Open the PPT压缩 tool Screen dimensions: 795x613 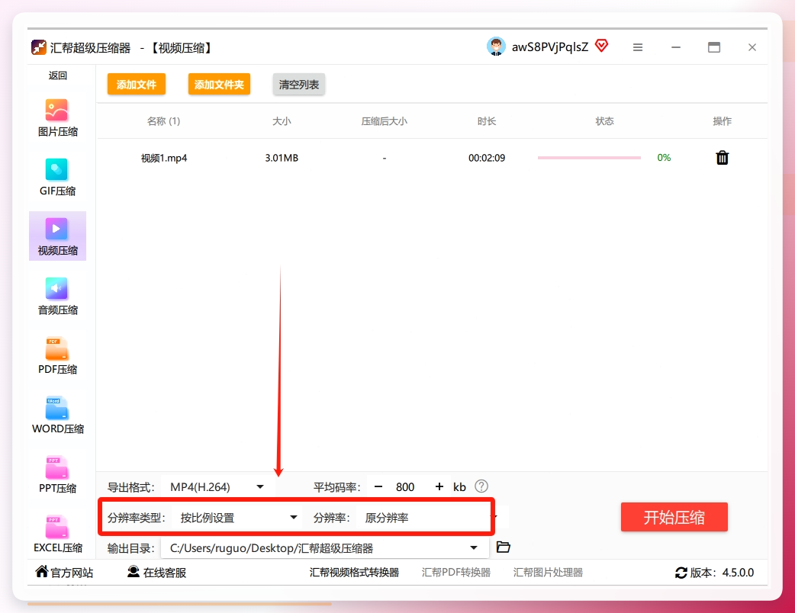57,475
